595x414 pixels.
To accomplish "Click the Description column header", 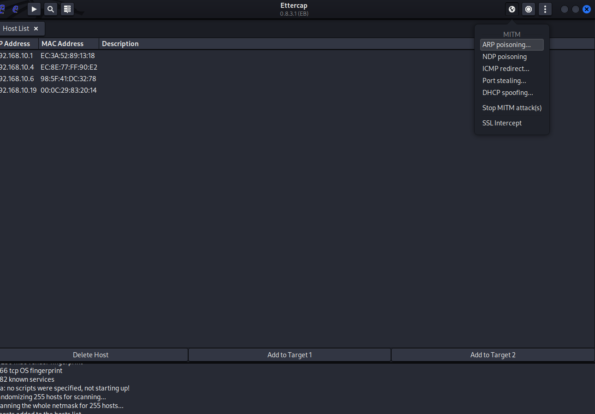I will [x=120, y=44].
